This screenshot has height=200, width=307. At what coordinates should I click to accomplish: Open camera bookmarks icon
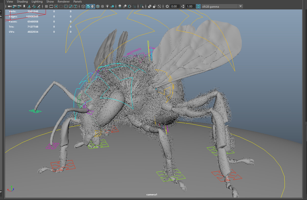tap(24, 6)
